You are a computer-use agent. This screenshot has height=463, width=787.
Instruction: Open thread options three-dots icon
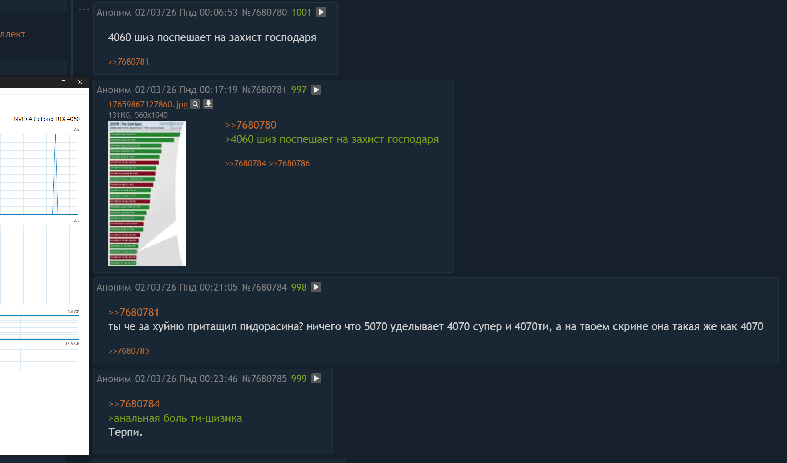[84, 9]
